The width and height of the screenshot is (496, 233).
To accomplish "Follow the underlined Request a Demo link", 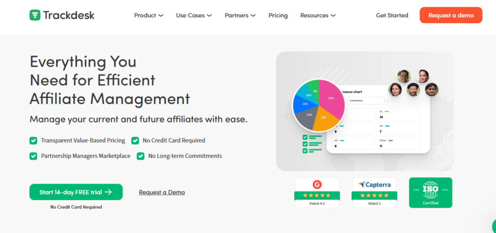I will click(162, 192).
